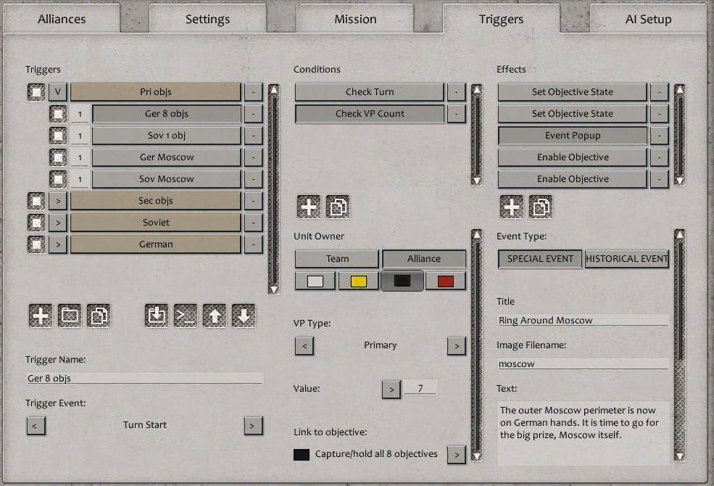Pick the white alliance color

(x=315, y=281)
